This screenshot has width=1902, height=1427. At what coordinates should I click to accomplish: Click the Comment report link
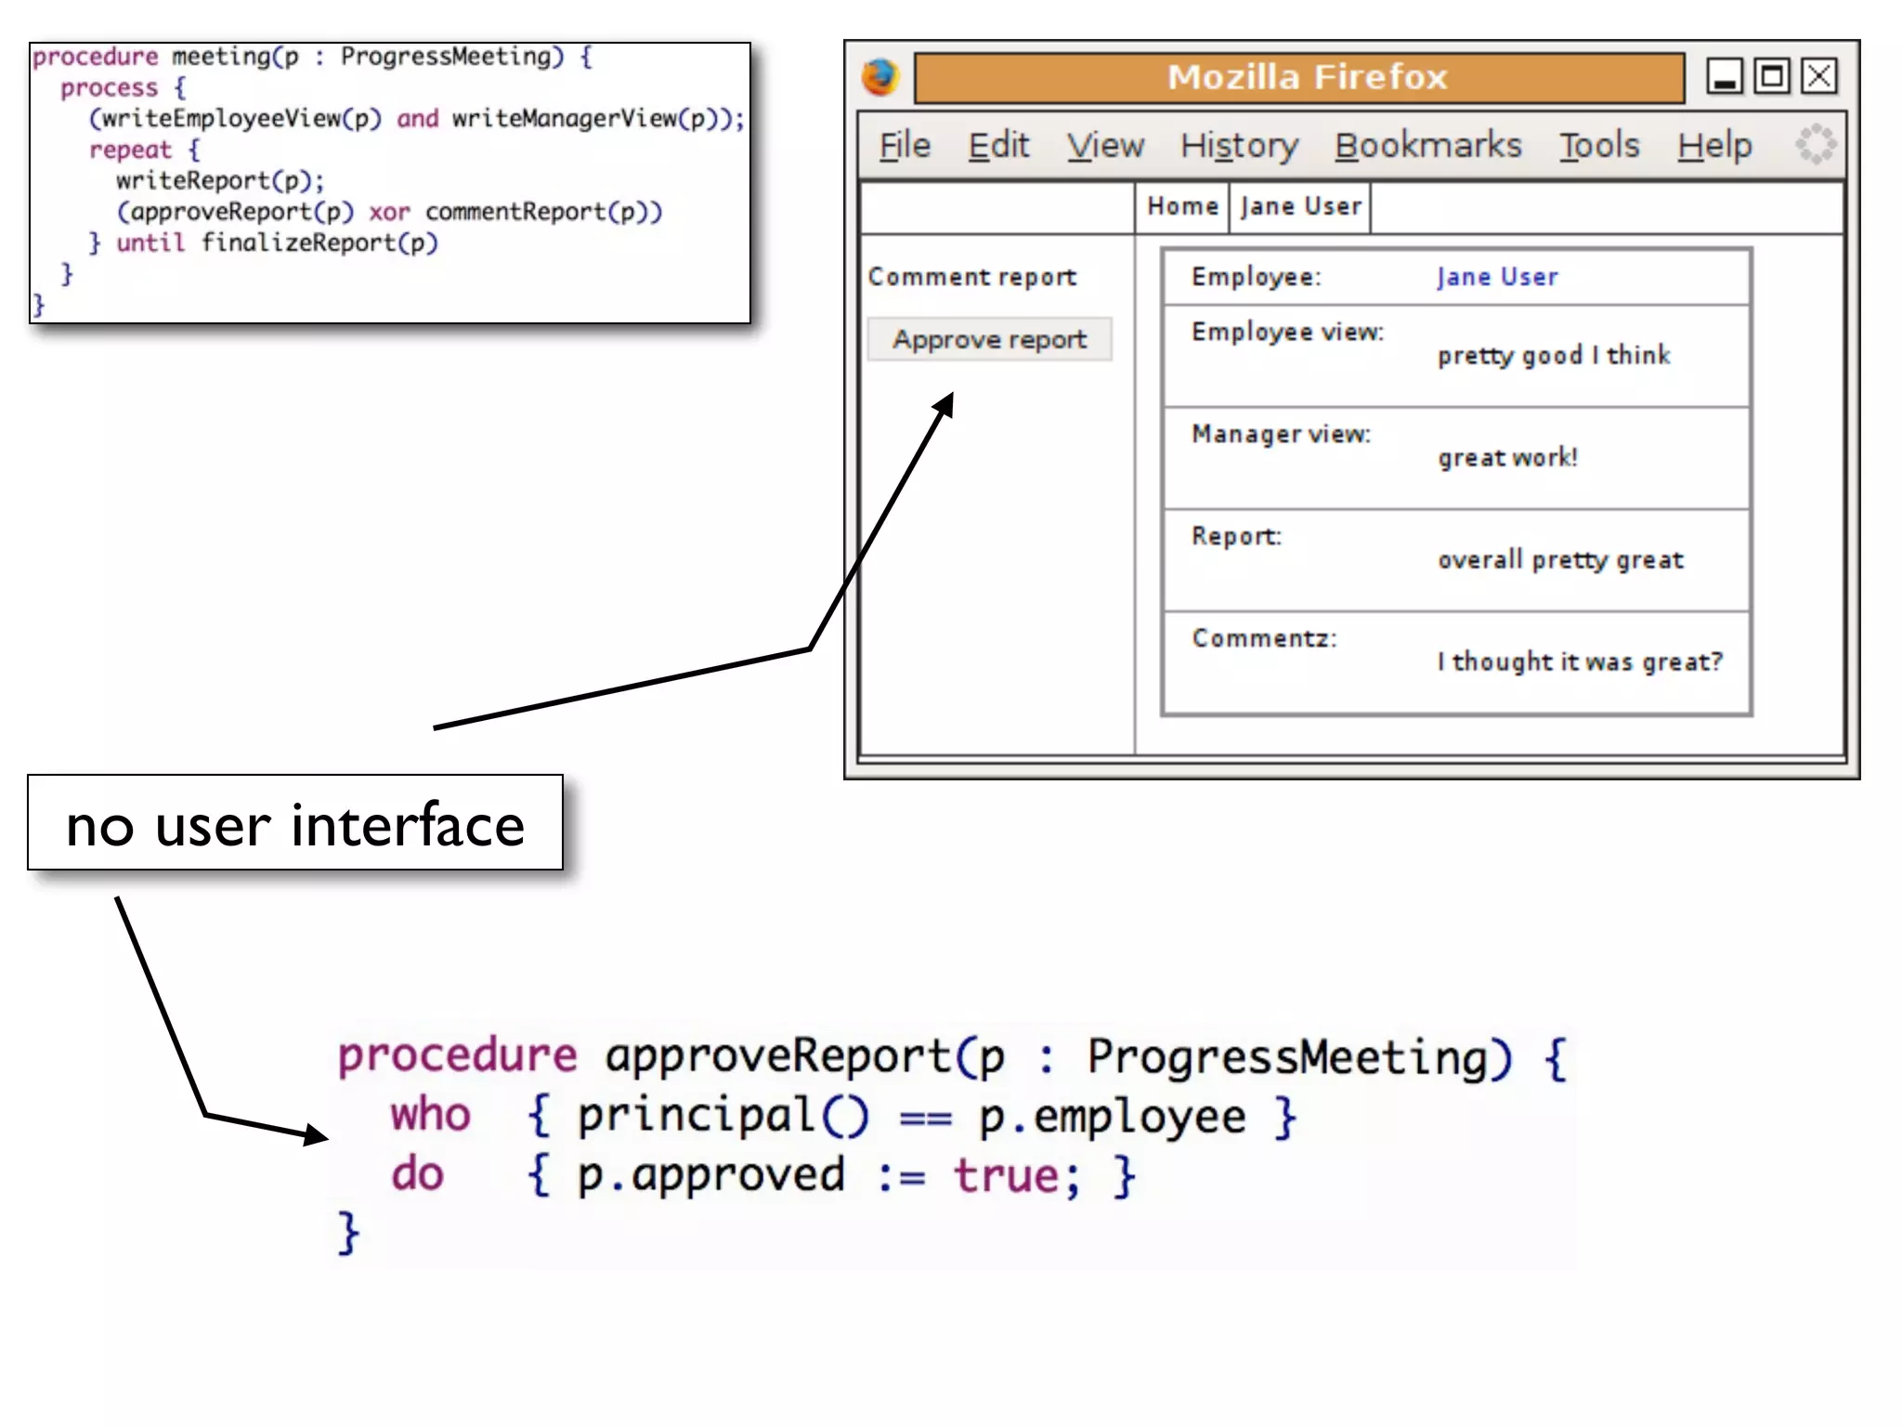click(971, 277)
